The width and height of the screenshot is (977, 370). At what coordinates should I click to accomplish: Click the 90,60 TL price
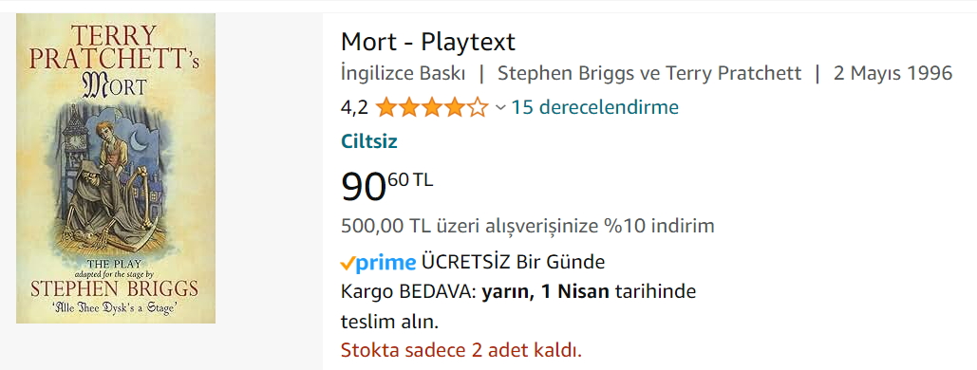coord(387,186)
